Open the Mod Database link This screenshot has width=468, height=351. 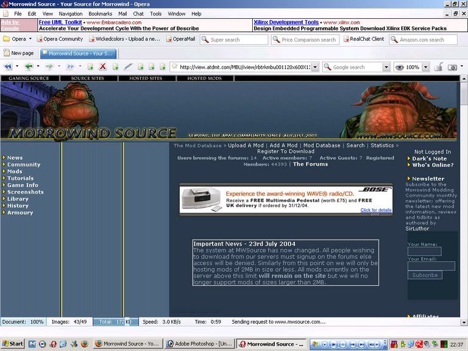(322, 146)
